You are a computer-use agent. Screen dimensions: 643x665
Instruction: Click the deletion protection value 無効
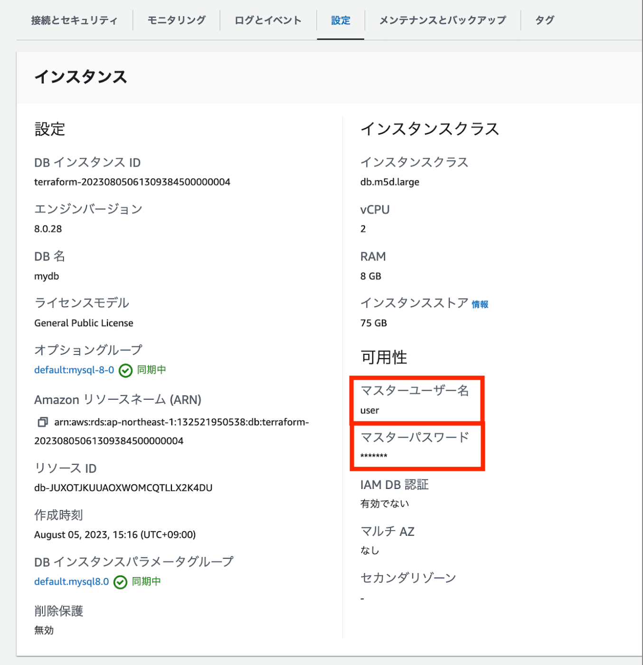pos(44,630)
